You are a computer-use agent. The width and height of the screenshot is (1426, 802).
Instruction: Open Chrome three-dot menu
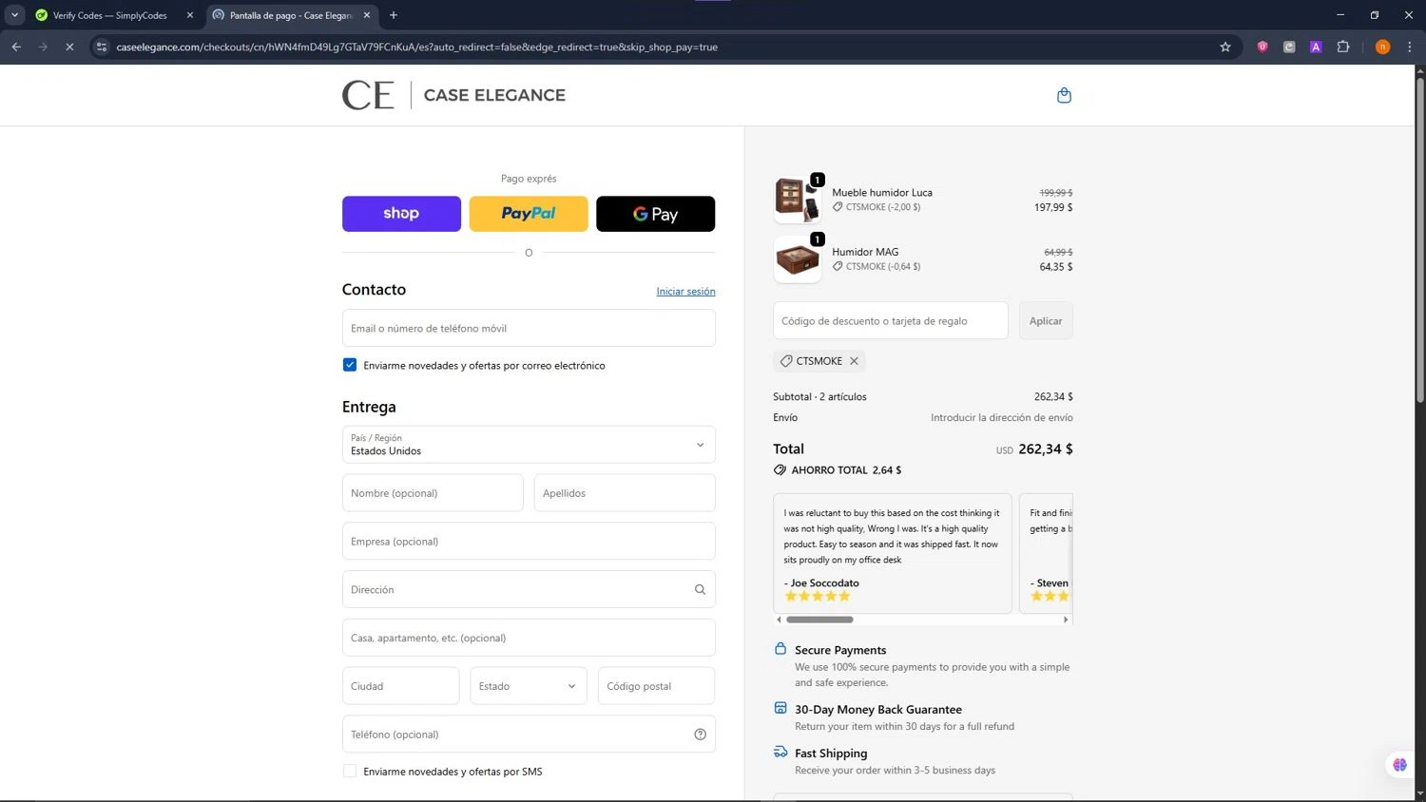1410,47
